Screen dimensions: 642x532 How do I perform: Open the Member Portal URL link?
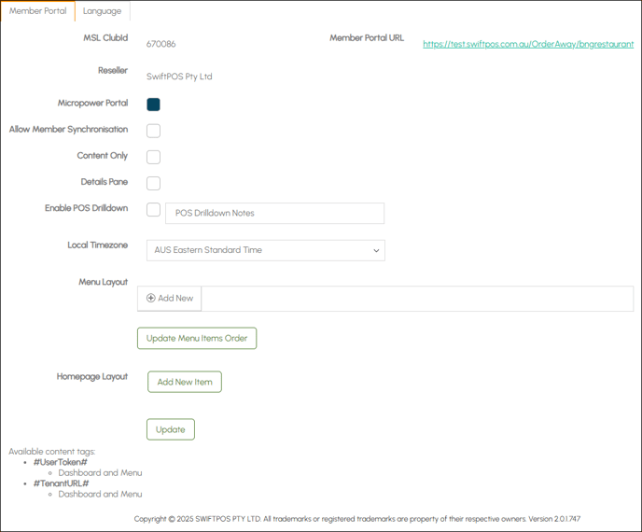point(528,44)
